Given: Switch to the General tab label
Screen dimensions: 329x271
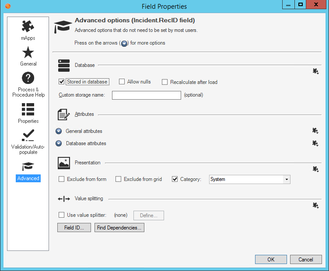Looking at the screenshot, I should pos(28,64).
